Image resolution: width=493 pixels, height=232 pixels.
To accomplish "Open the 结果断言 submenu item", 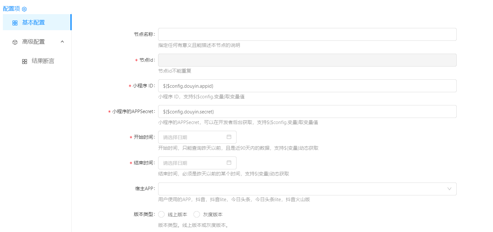I will (43, 61).
